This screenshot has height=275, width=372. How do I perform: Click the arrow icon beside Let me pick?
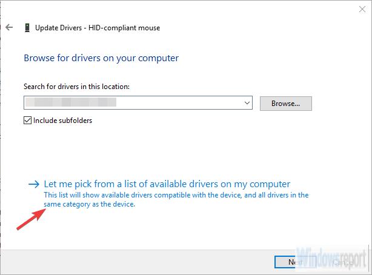pyautogui.click(x=33, y=184)
